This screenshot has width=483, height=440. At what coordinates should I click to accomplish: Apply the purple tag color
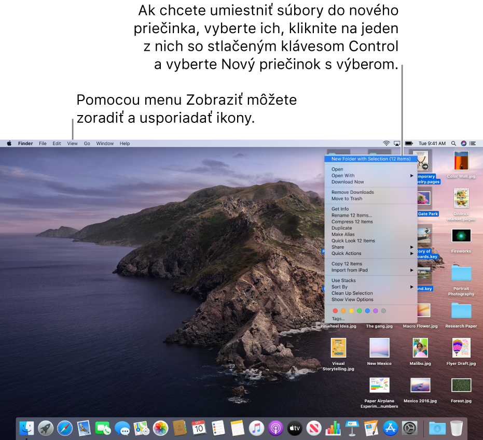coord(376,311)
